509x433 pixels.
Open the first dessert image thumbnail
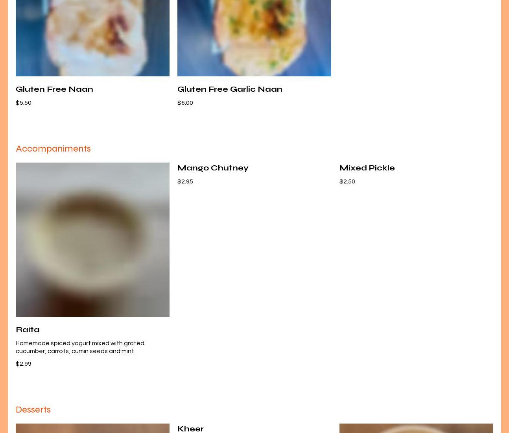92,428
